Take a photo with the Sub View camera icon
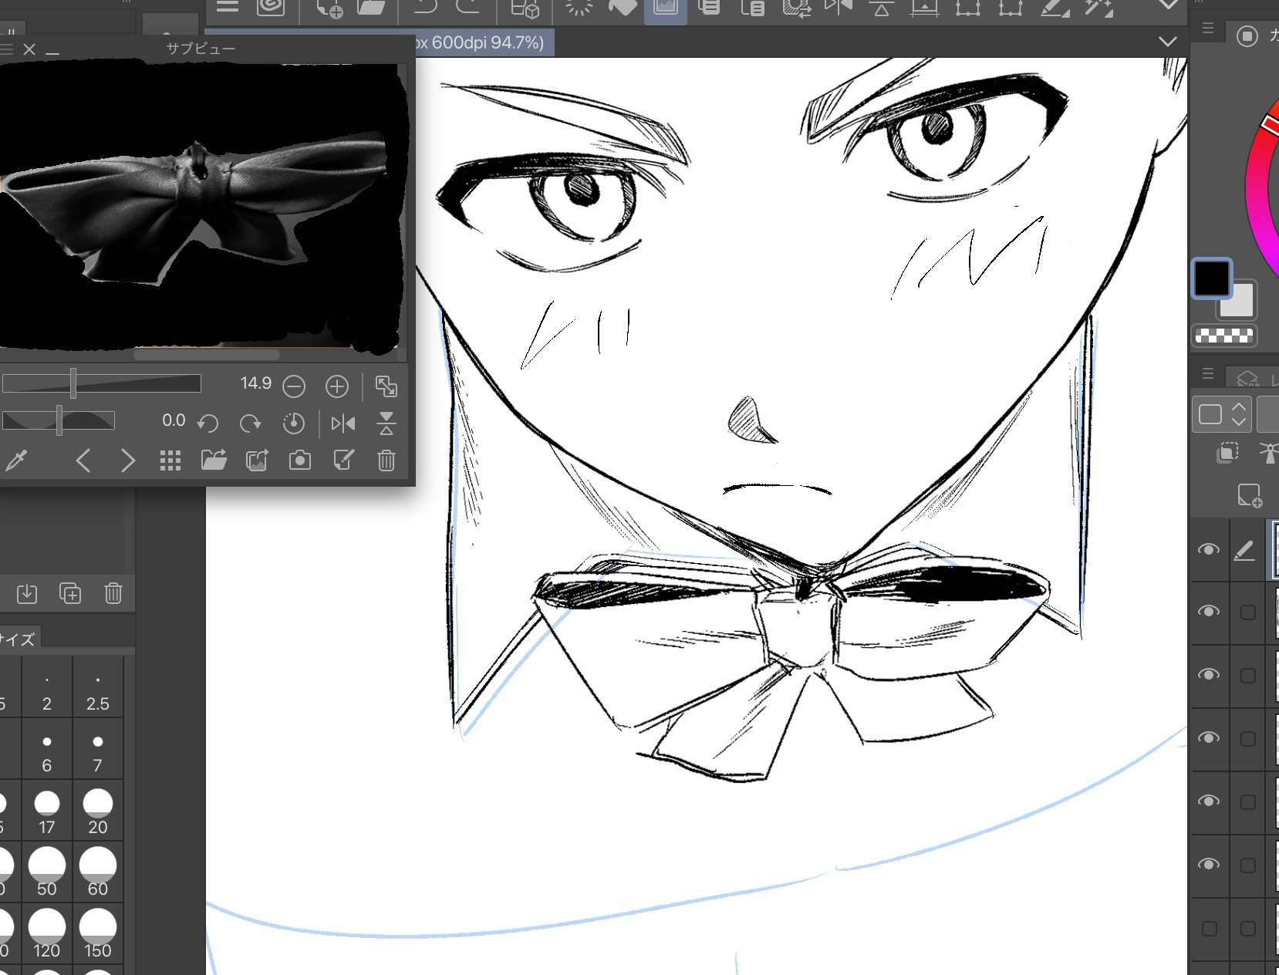The height and width of the screenshot is (975, 1279). point(300,461)
